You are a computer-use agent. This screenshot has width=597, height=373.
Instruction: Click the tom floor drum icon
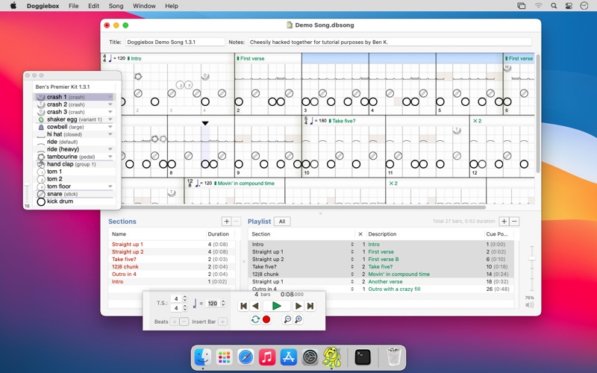pyautogui.click(x=41, y=186)
